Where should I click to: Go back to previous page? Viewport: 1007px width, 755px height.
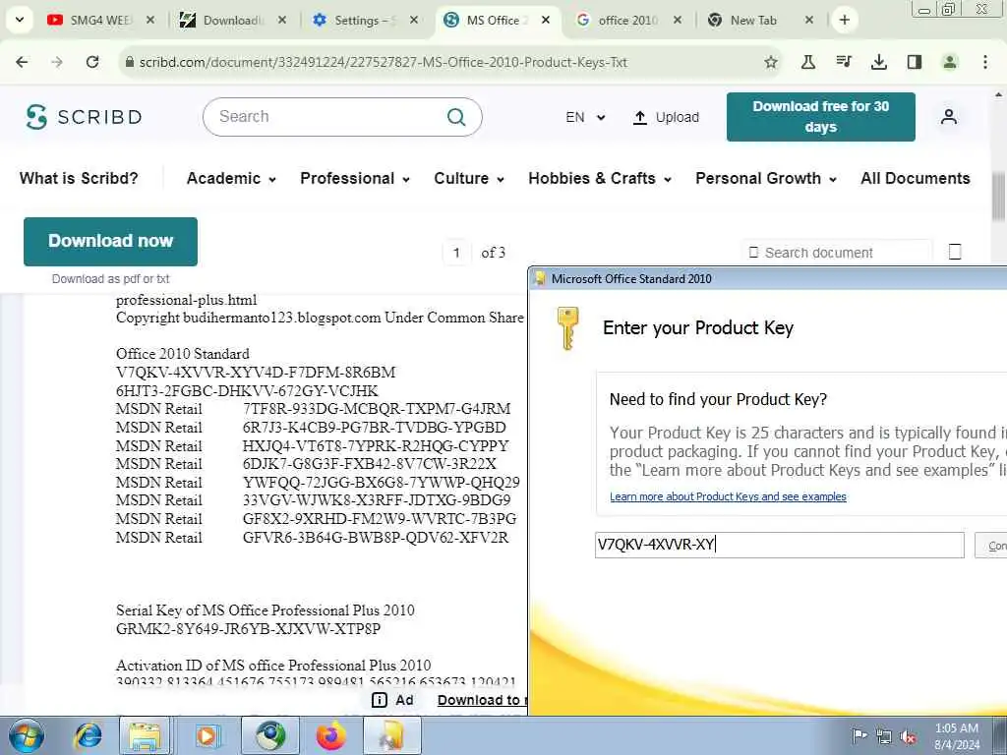pos(22,62)
